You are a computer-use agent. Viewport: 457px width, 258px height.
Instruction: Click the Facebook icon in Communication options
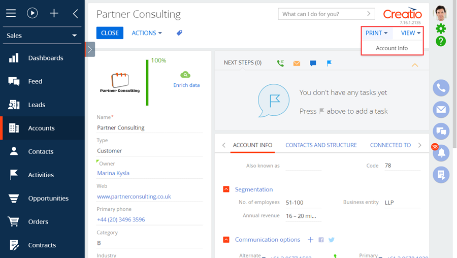coord(321,240)
